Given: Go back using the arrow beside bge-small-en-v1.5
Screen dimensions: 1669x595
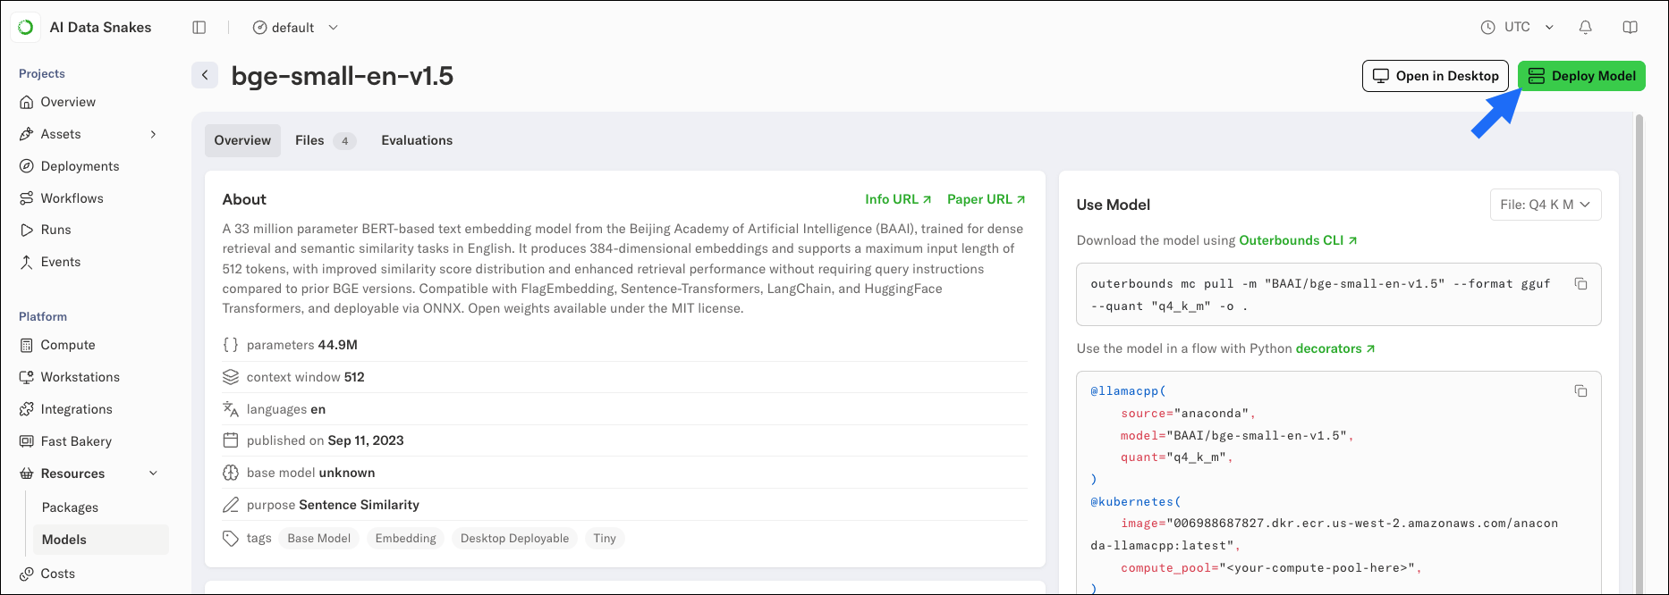Looking at the screenshot, I should [205, 75].
